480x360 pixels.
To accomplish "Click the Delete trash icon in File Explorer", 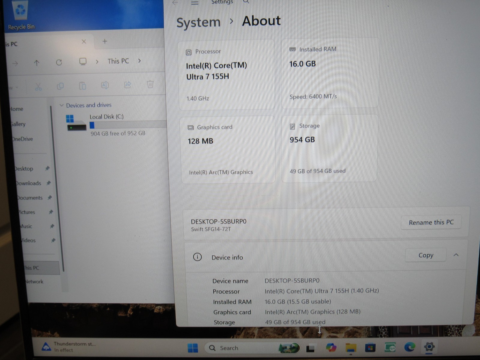I will pos(150,84).
